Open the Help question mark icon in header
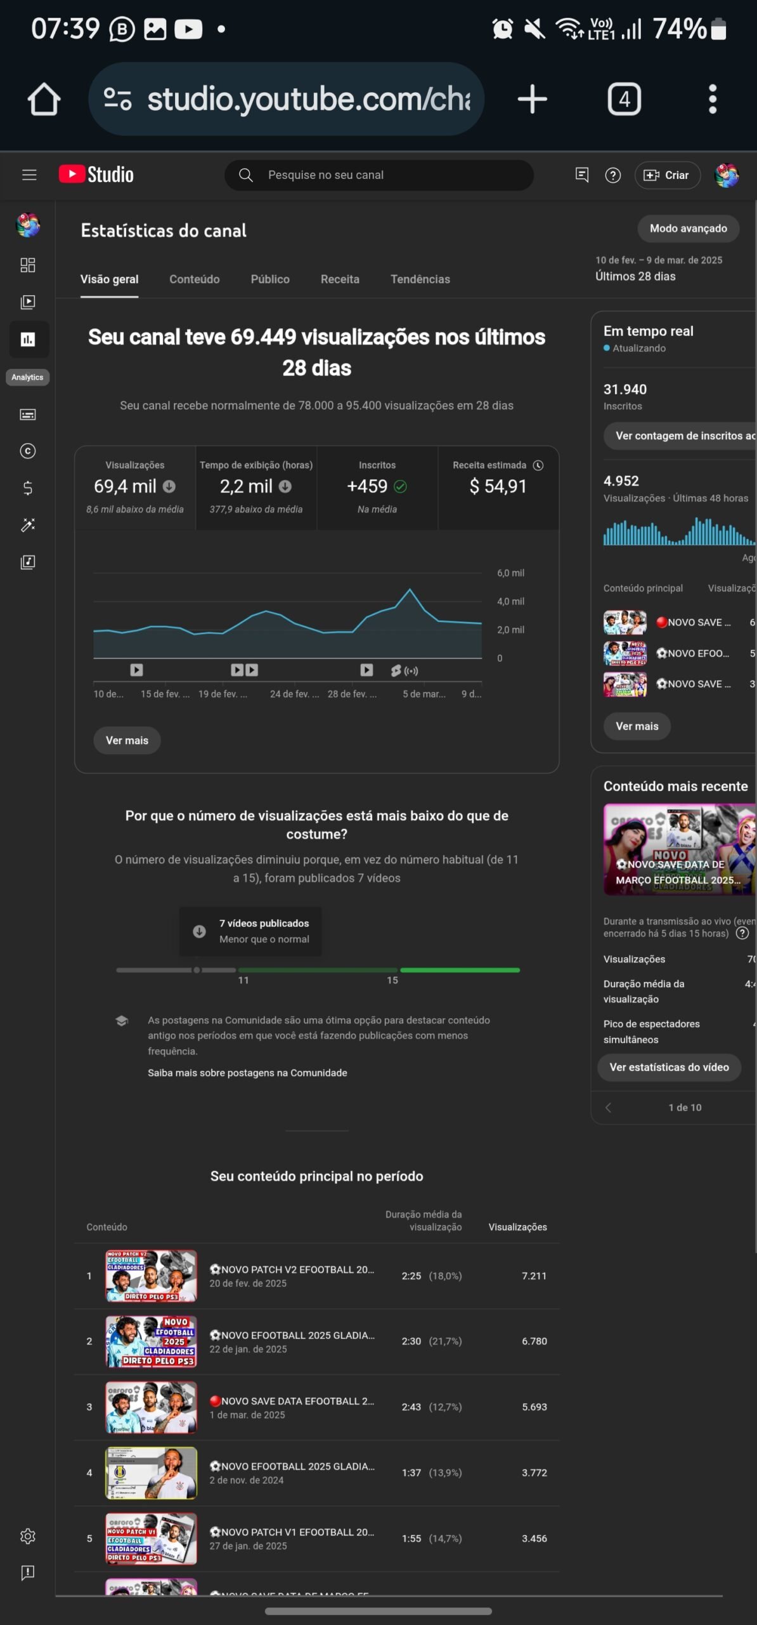Image resolution: width=757 pixels, height=1625 pixels. pyautogui.click(x=612, y=175)
